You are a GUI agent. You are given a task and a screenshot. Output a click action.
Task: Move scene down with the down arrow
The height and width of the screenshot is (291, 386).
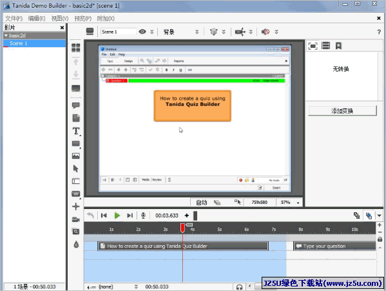[76, 74]
